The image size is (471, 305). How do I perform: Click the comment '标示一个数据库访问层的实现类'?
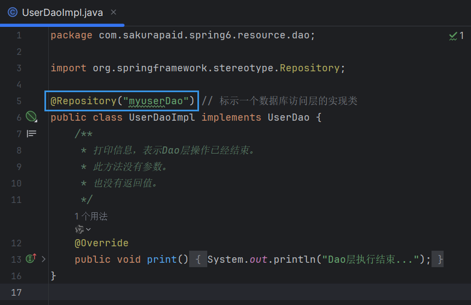click(288, 101)
